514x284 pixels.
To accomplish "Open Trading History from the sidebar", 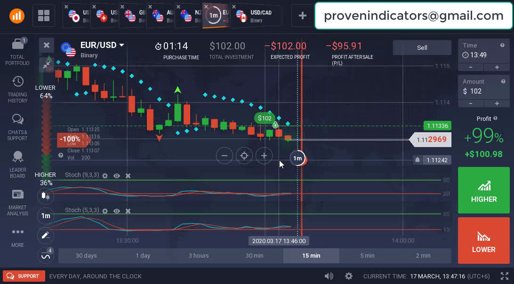I will (17, 82).
